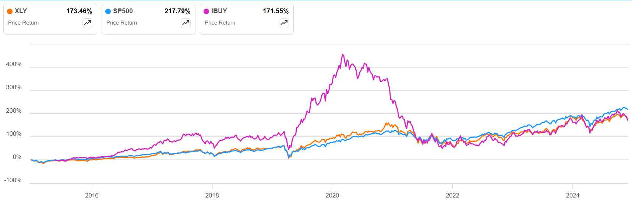Click Price Return under SP500
The width and height of the screenshot is (632, 203).
tap(121, 23)
